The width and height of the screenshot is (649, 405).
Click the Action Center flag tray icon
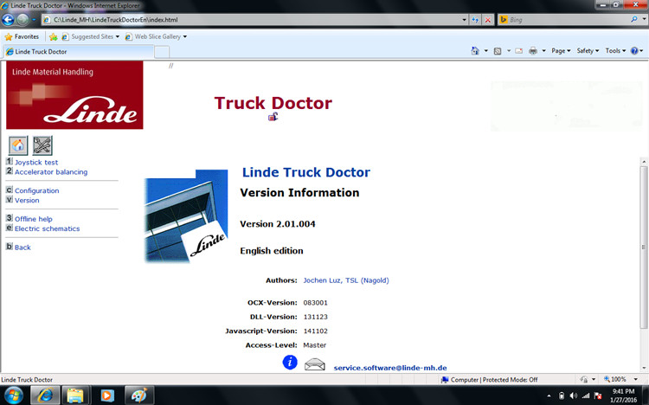pos(598,395)
